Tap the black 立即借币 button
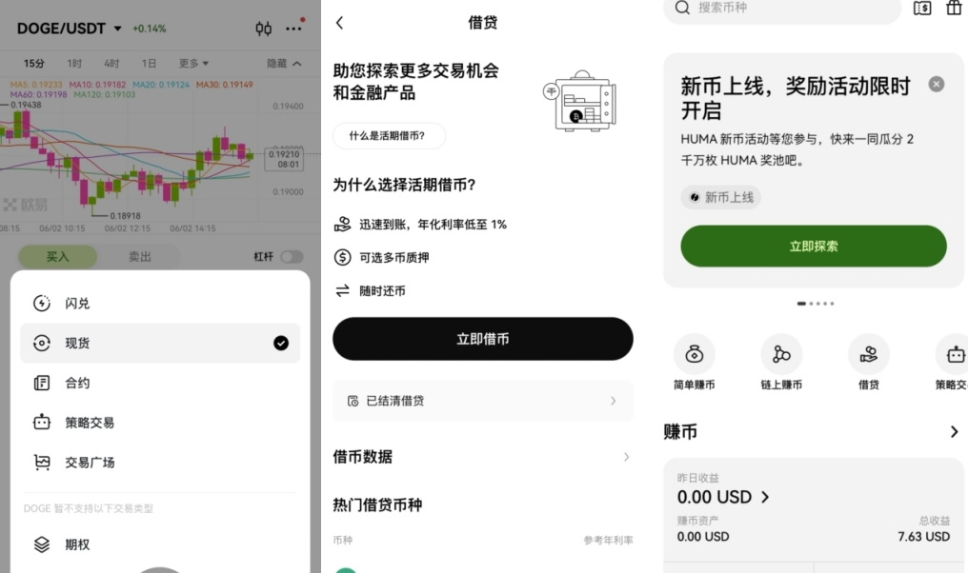The width and height of the screenshot is (968, 573). point(483,339)
